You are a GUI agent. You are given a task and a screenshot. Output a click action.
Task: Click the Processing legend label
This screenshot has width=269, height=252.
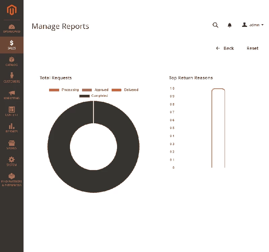coord(70,90)
